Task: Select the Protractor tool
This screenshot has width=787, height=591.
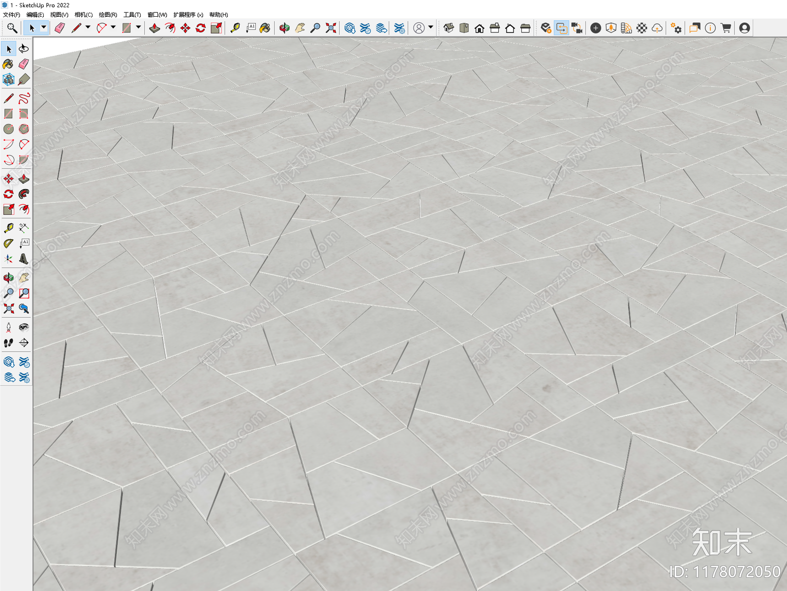Action: (x=8, y=243)
